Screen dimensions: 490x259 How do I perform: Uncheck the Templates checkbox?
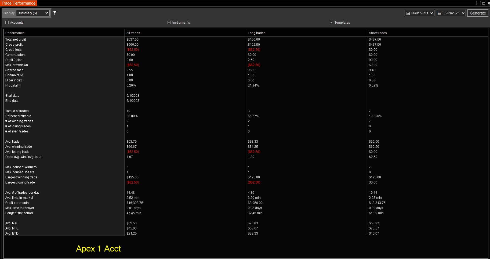331,22
